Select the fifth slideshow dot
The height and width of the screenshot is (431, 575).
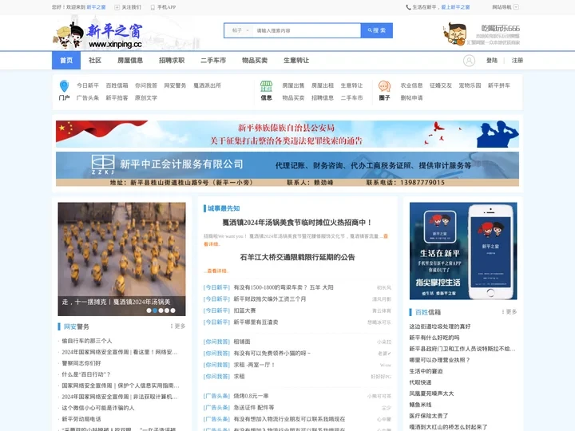[x=172, y=310]
